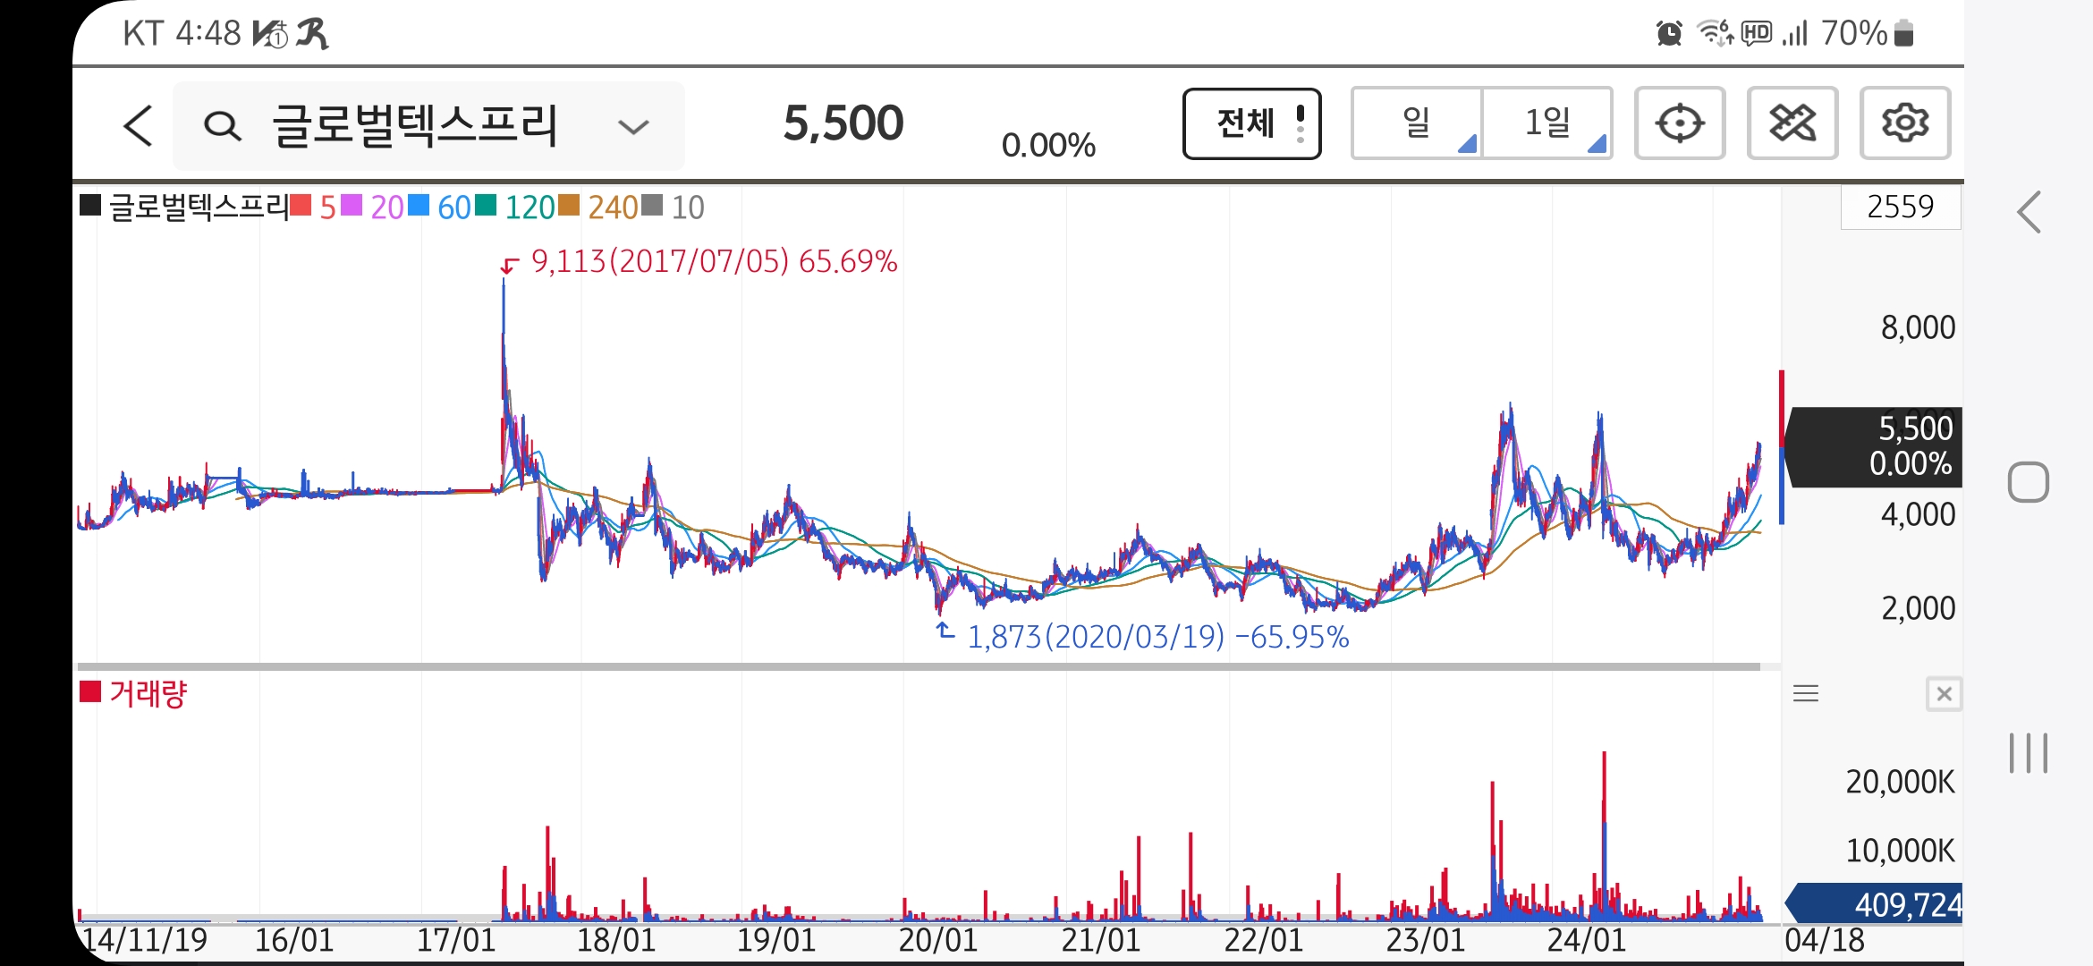Tap the magnifier search icon
Screen dimensions: 2093x966
click(x=222, y=126)
